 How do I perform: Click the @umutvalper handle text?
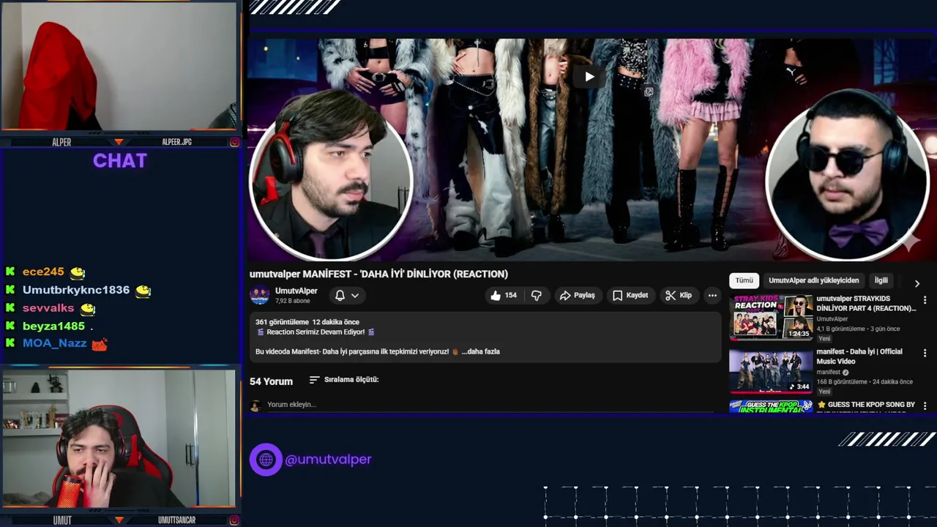328,460
